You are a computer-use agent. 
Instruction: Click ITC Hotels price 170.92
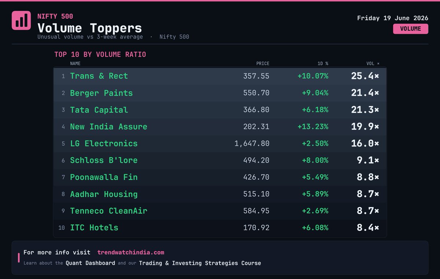pos(256,228)
